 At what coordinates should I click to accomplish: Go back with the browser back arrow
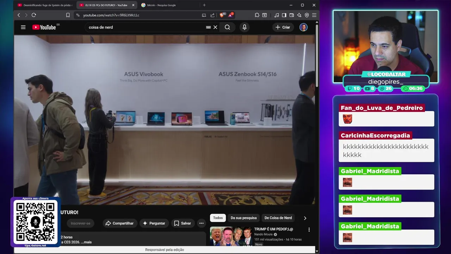[19, 15]
